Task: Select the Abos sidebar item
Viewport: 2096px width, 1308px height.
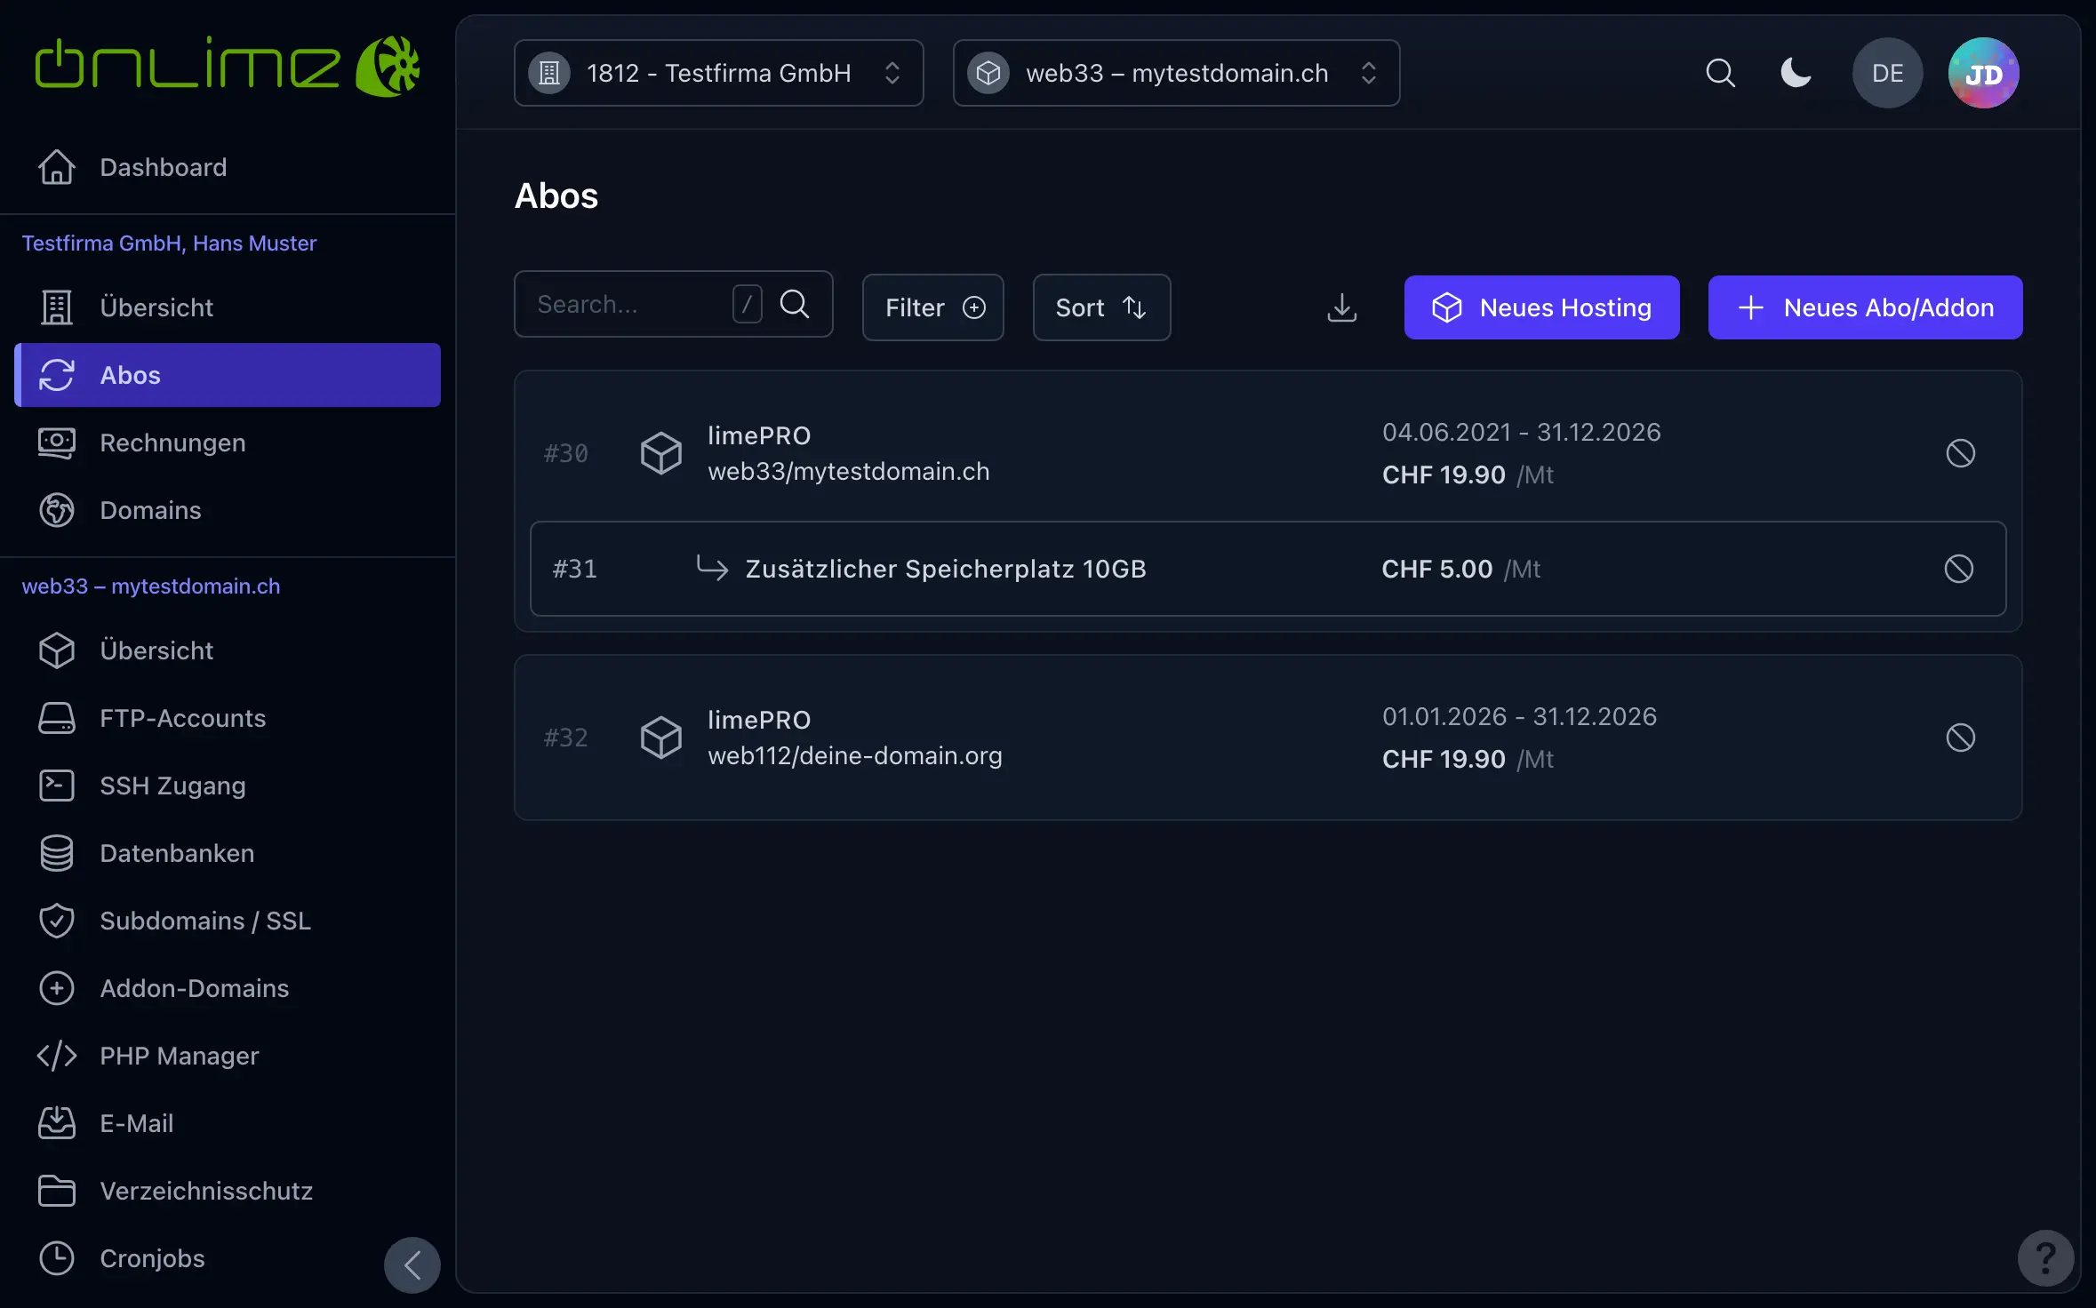Action: (228, 375)
